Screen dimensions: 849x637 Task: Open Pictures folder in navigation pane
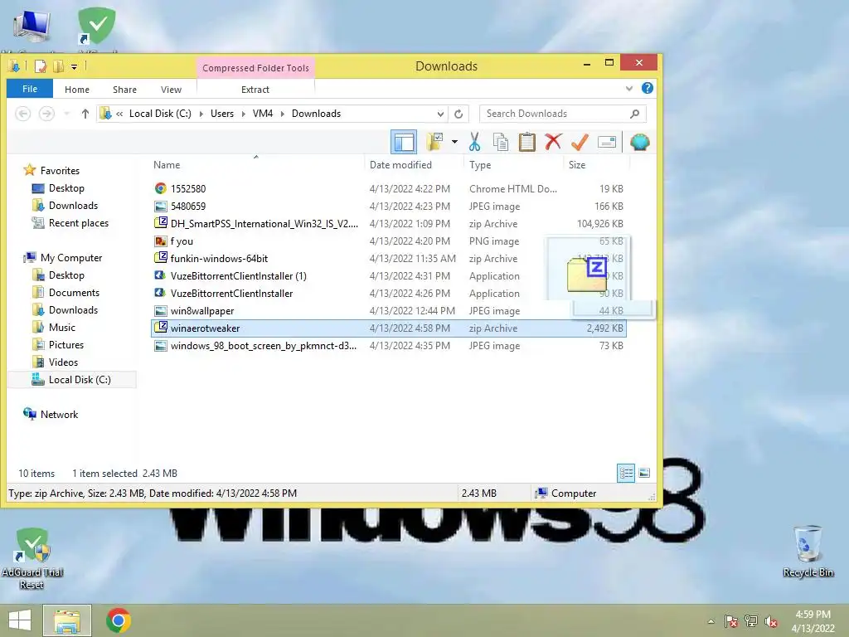pyautogui.click(x=66, y=344)
